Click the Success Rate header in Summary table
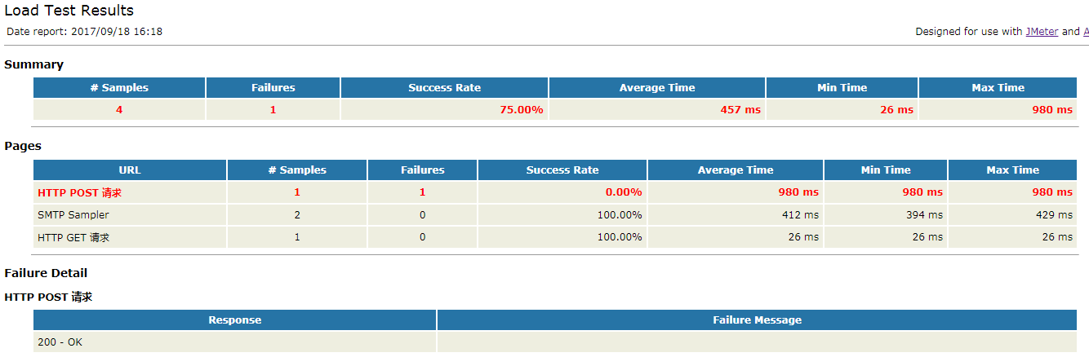 444,88
